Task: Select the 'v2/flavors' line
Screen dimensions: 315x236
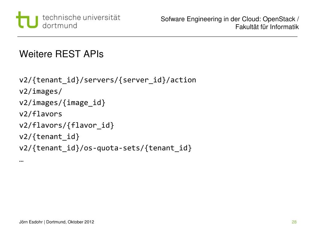Action: tap(41, 114)
